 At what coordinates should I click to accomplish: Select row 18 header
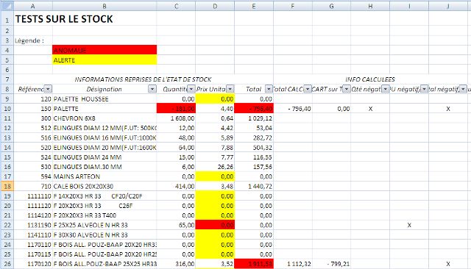7,186
